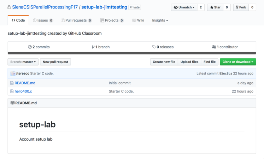View the 1 branch link
This screenshot has height=159, width=264.
[101, 47]
